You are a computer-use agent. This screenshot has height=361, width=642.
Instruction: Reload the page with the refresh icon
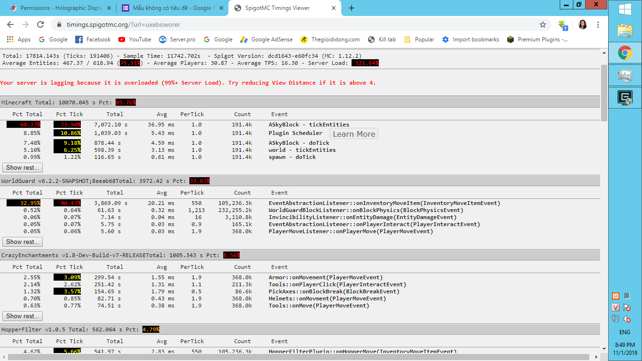click(40, 24)
